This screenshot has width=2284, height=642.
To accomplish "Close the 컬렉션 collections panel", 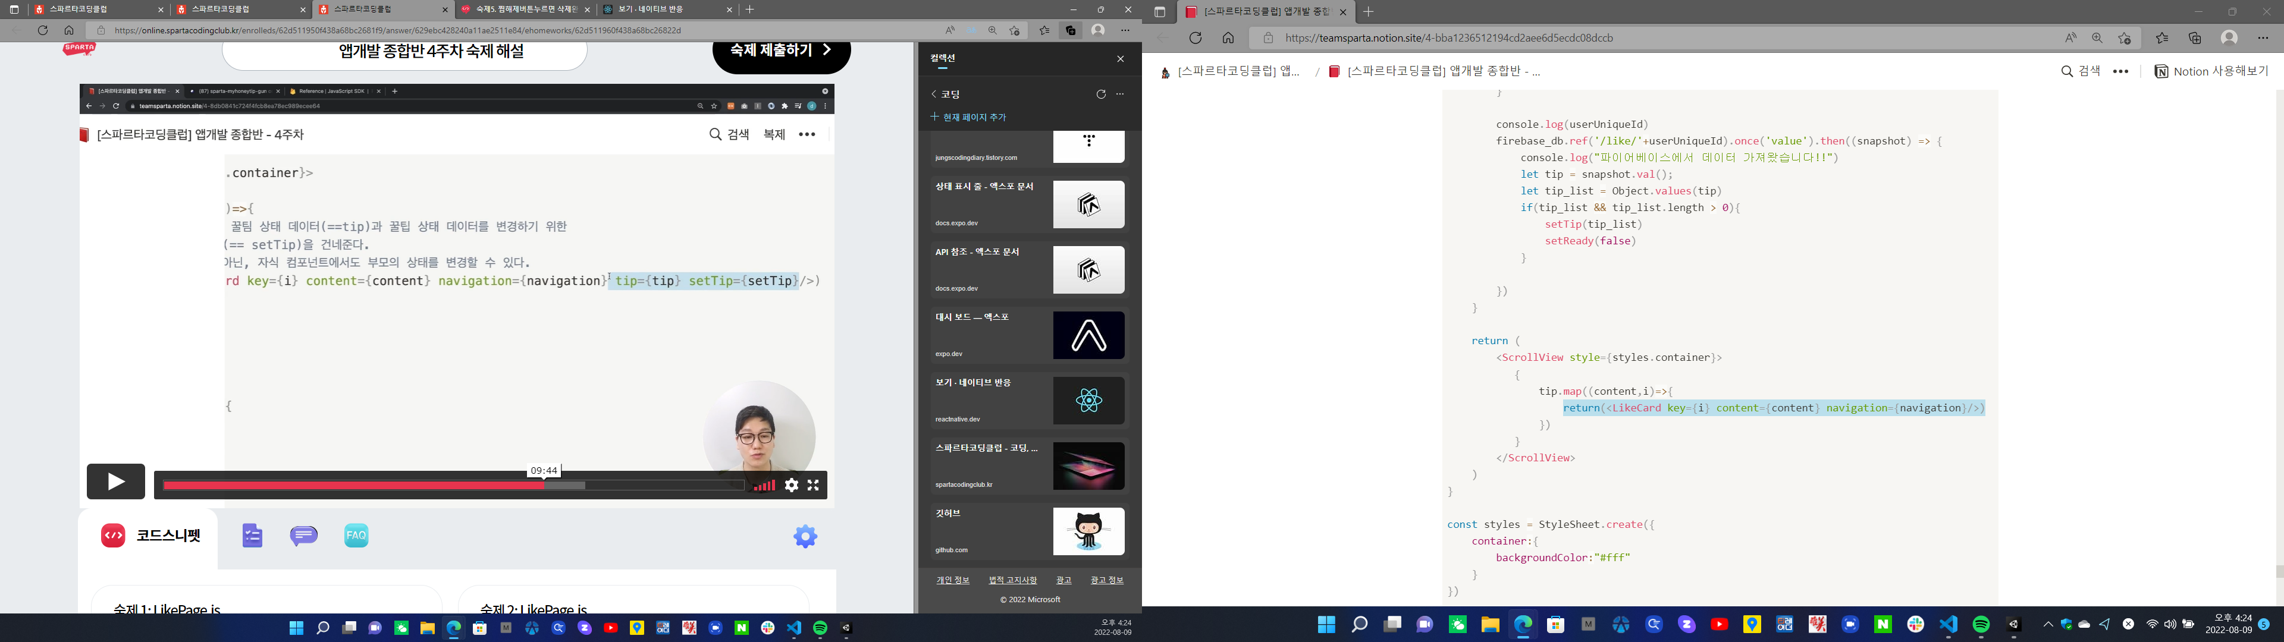I will tap(1120, 58).
